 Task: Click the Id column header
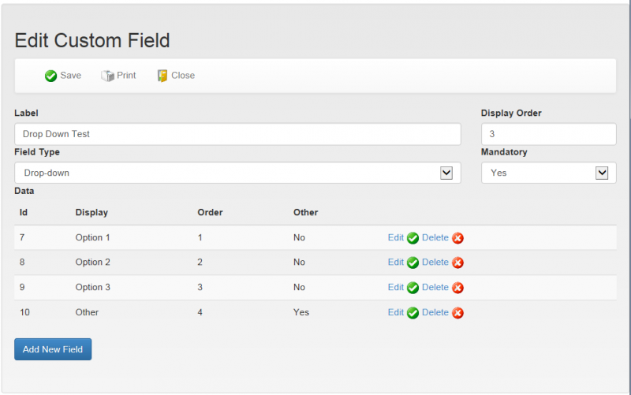pyautogui.click(x=24, y=212)
